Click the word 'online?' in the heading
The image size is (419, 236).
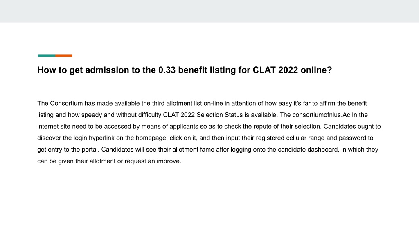316,70
